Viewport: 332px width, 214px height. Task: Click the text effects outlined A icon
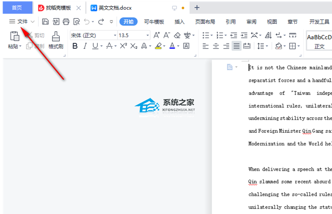(x=144, y=46)
